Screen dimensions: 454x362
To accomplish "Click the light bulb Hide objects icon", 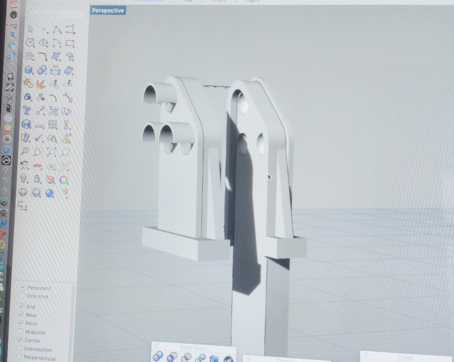I will 23,179.
